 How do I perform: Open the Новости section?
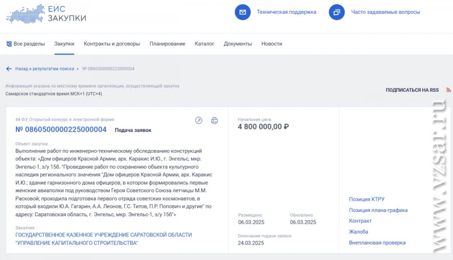272,44
